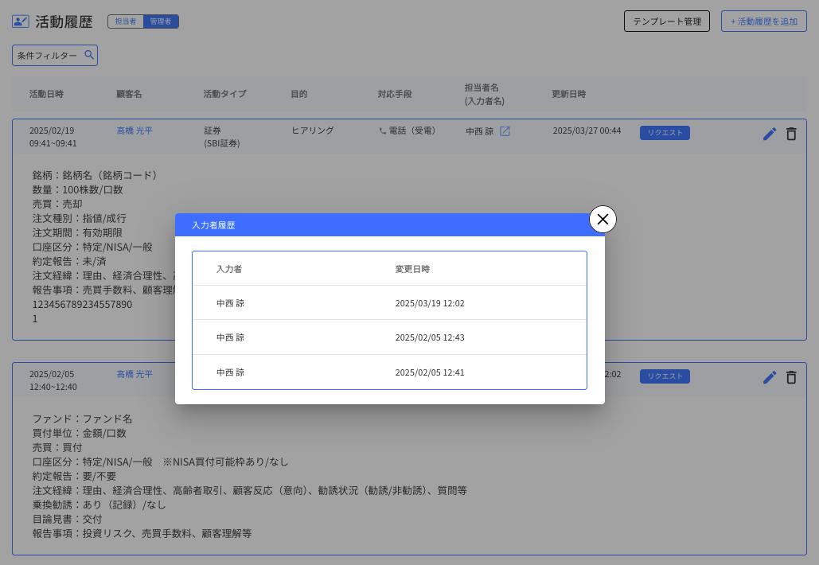Delete the 2025/02/19 activity with trash icon
The image size is (819, 565).
(791, 134)
